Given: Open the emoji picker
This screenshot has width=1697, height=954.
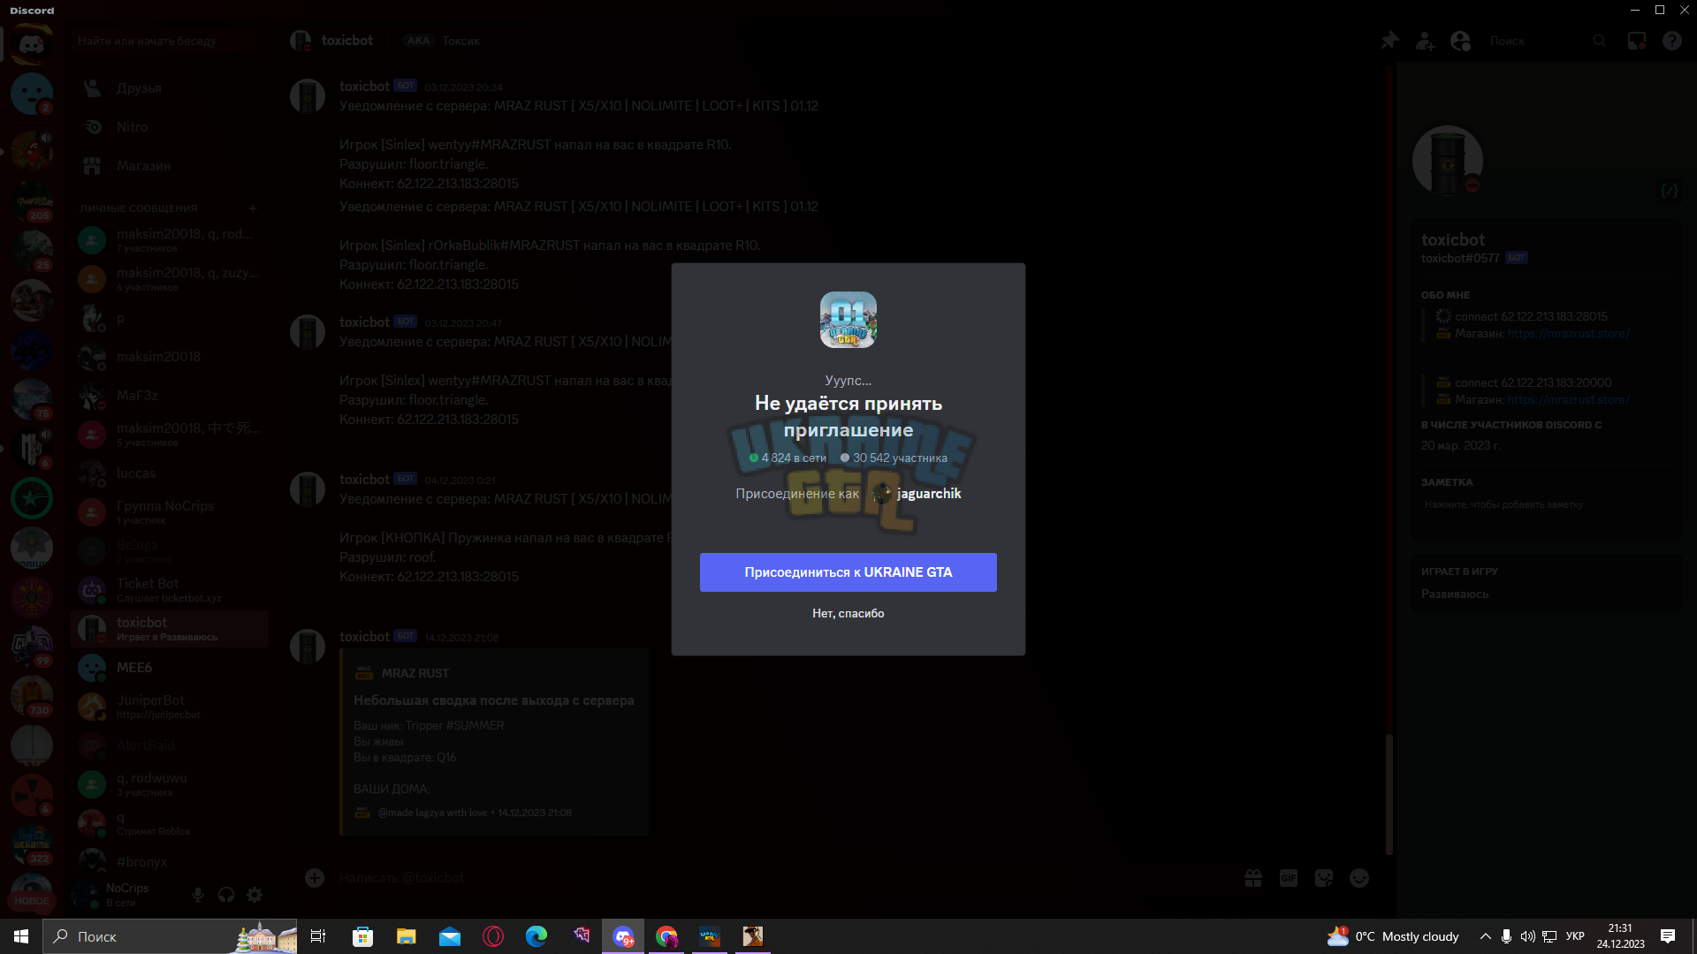Looking at the screenshot, I should [x=1359, y=878].
